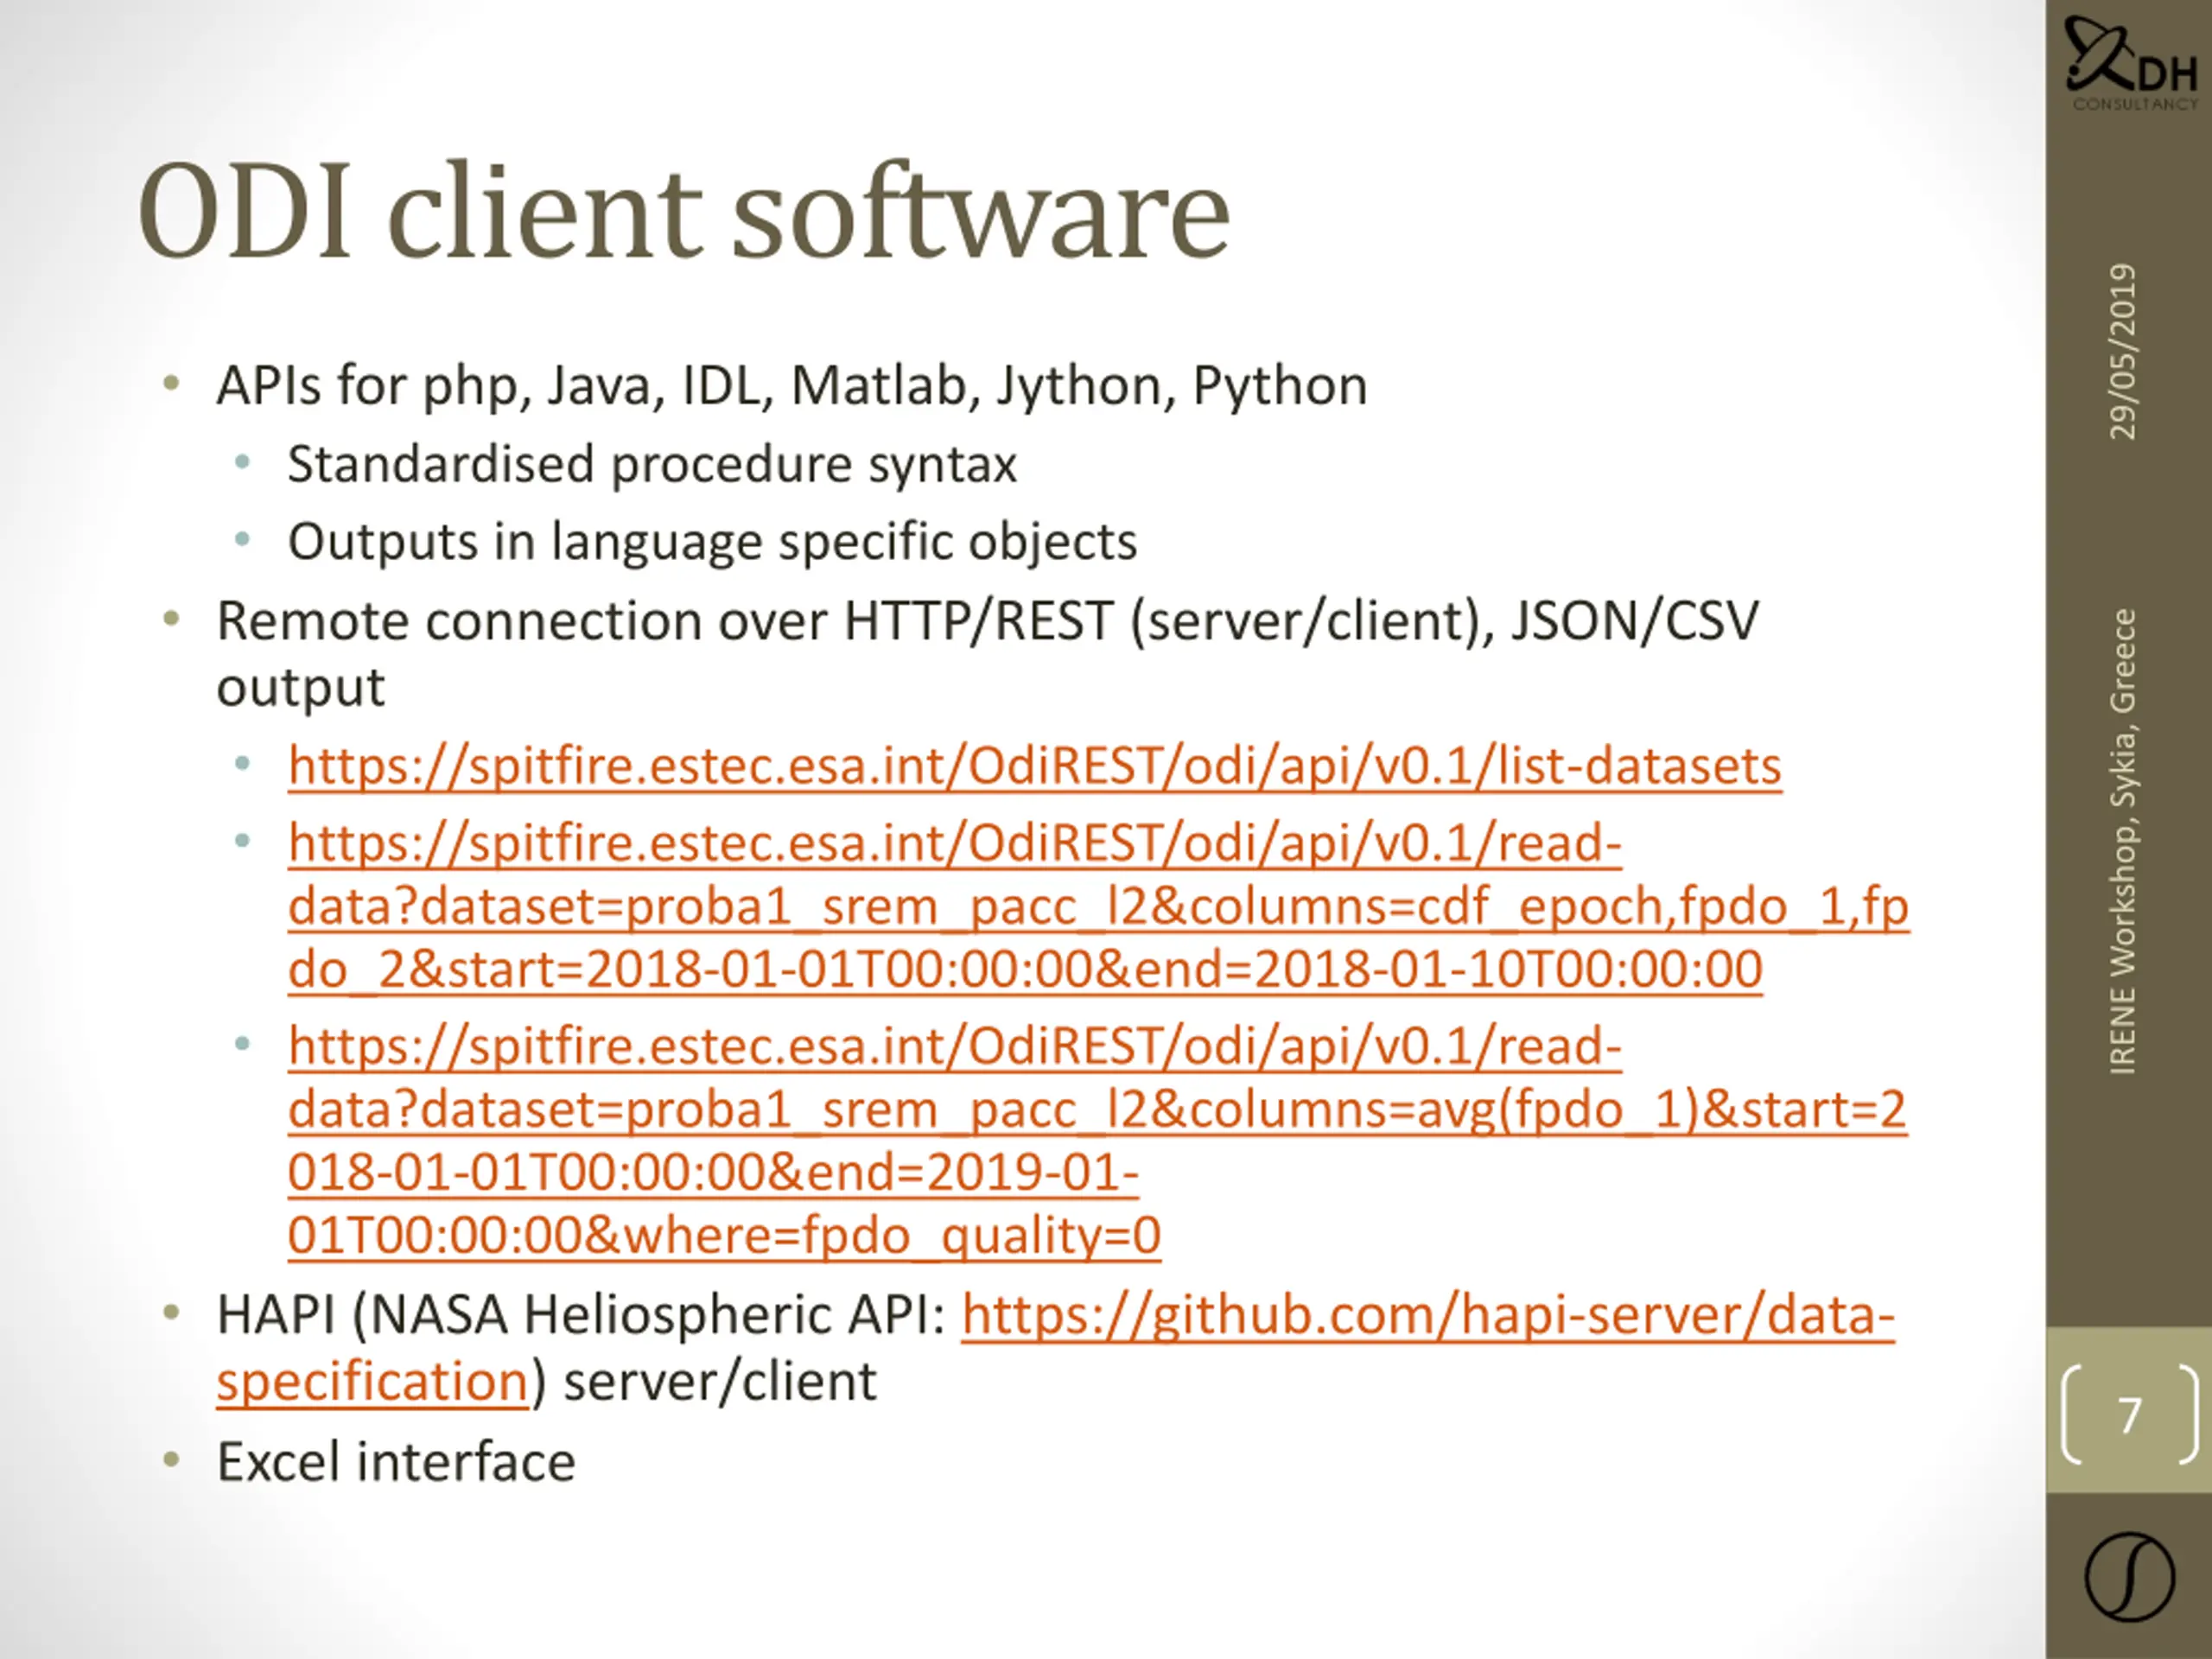Select the 'ODI client software' title
This screenshot has width=2212, height=1659.
(x=684, y=212)
